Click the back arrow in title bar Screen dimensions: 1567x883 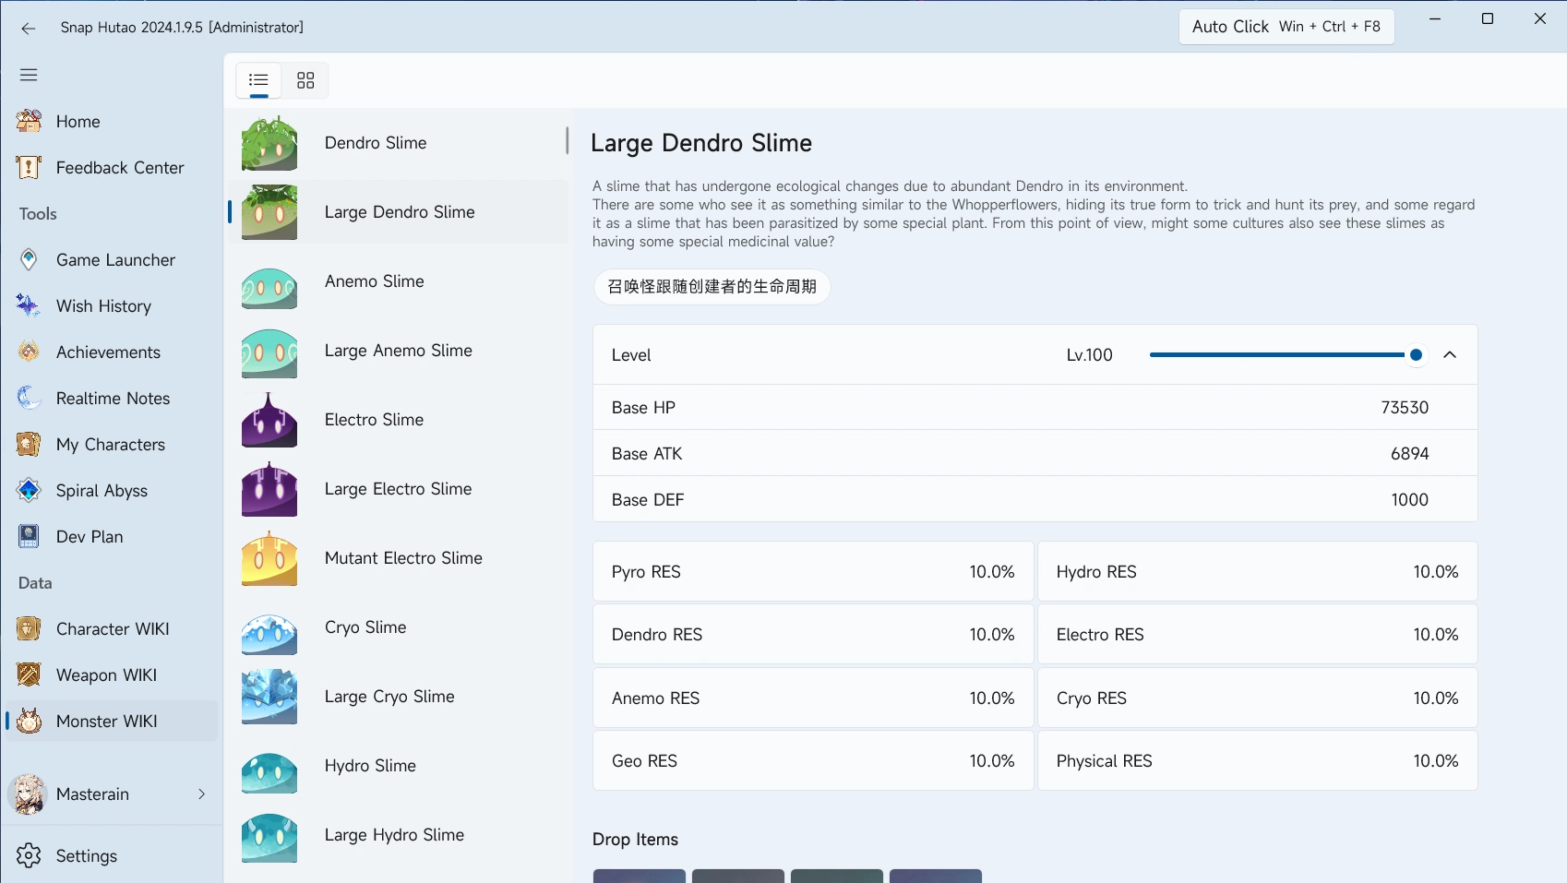28,28
